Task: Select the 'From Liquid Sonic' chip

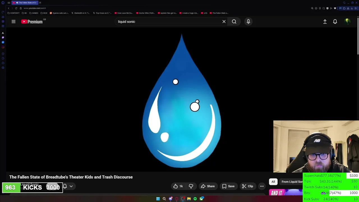Action: click(x=292, y=182)
